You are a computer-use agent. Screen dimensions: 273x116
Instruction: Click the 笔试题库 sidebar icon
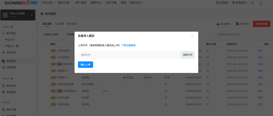point(4,61)
